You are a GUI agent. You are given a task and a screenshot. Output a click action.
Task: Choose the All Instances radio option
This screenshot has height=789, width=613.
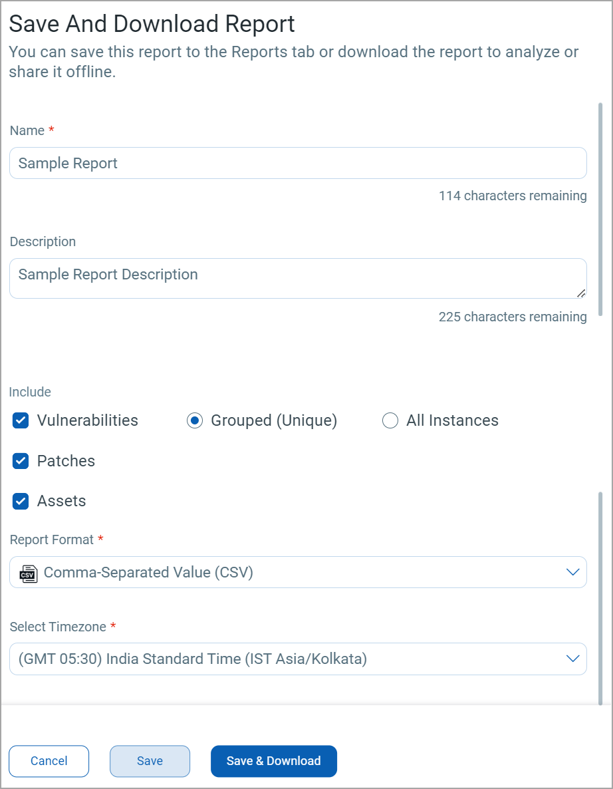point(390,420)
